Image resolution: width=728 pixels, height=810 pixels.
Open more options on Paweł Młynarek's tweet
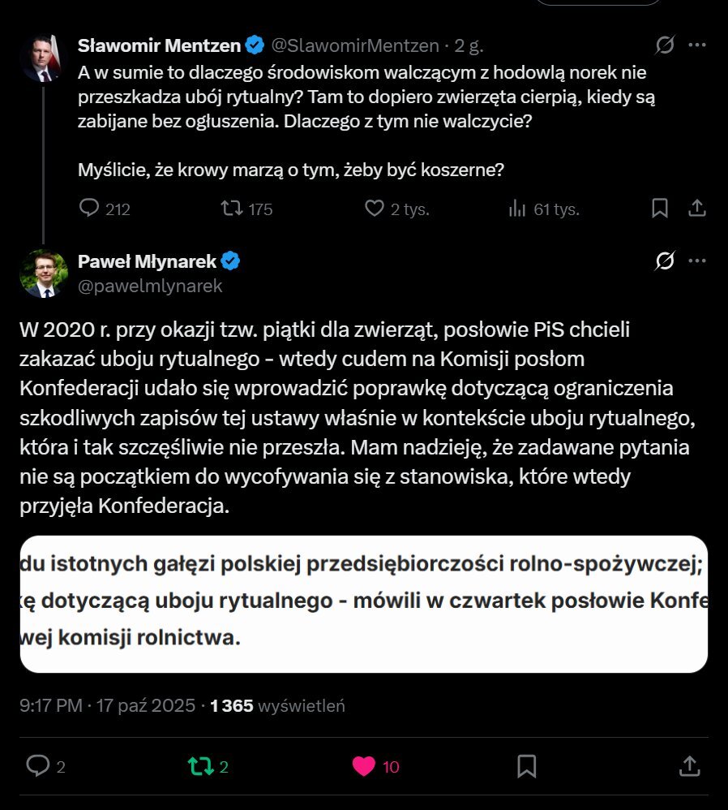697,261
